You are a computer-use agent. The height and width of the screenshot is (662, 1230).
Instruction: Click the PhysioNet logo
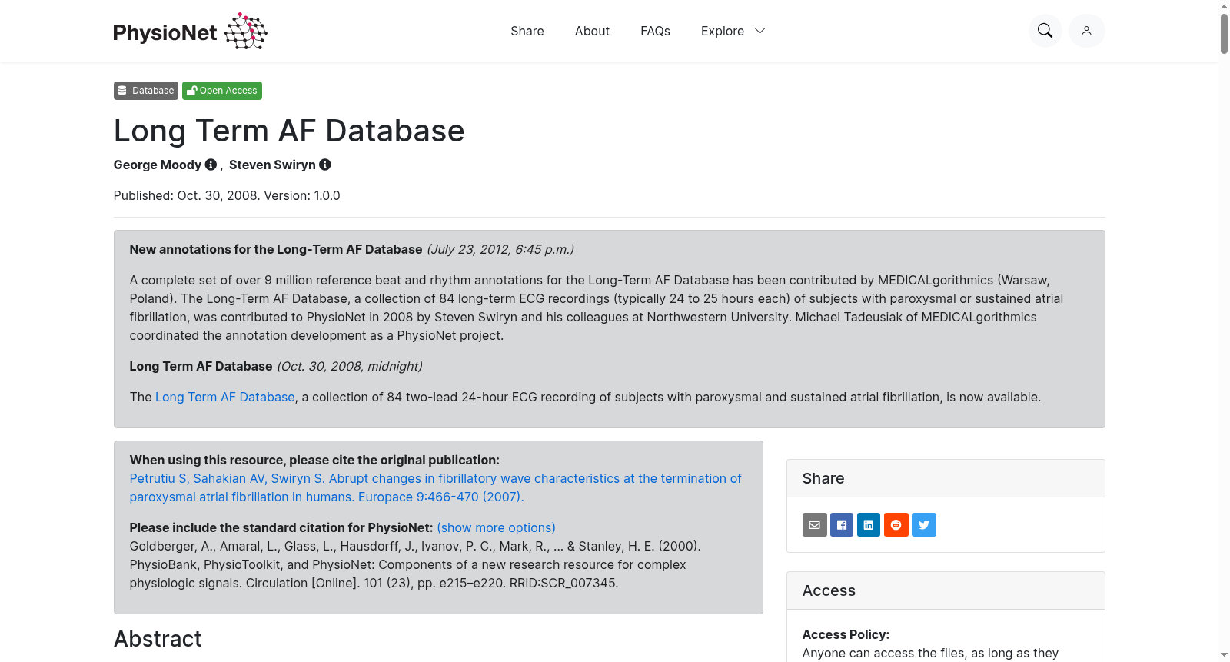point(190,31)
